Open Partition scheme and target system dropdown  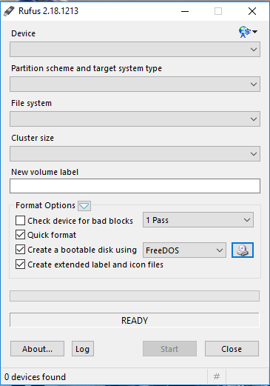(x=135, y=84)
